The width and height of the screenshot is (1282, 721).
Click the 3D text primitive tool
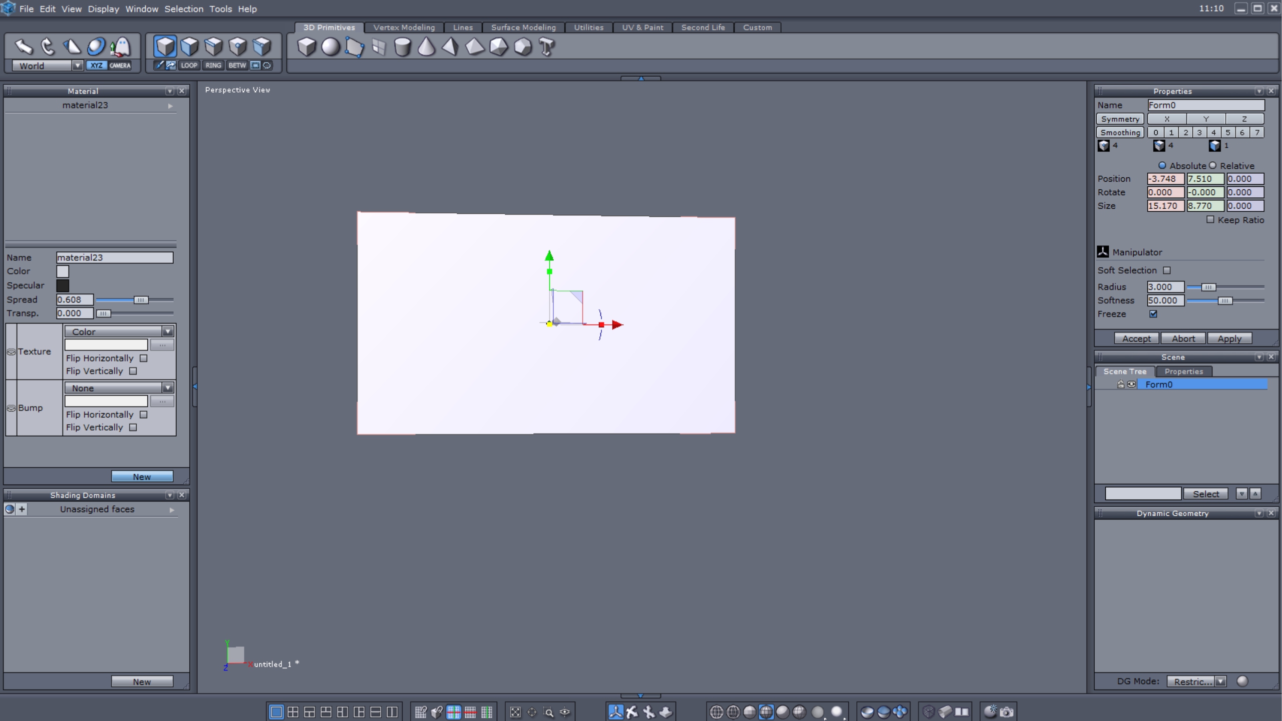[547, 47]
